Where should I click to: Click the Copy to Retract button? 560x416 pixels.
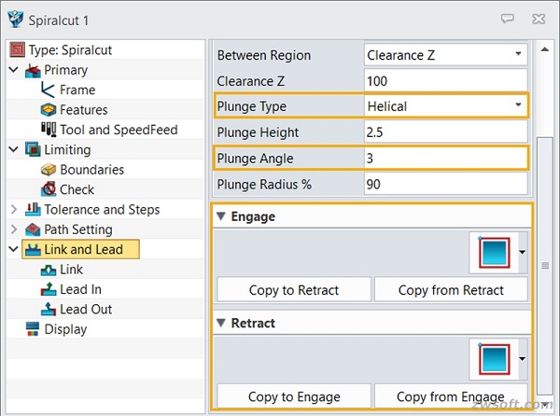[x=294, y=290]
